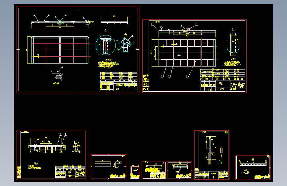
Task: Select the title block of bottom-left sheet
Action: click(70, 172)
